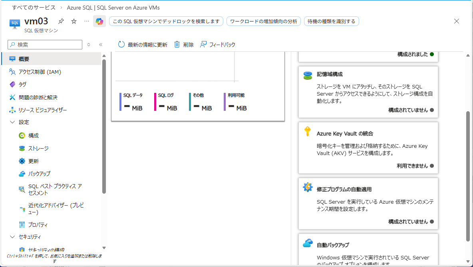Viewport: 473px width, 267px height.
Task: Collapse the セキュリティ section
Action: (x=12, y=237)
